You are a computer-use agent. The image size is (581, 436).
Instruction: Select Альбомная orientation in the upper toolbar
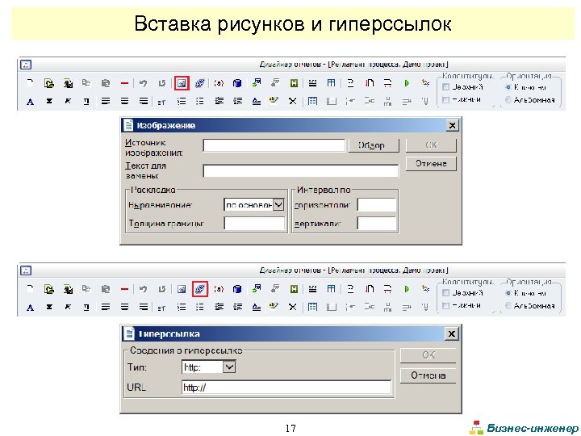pos(508,99)
